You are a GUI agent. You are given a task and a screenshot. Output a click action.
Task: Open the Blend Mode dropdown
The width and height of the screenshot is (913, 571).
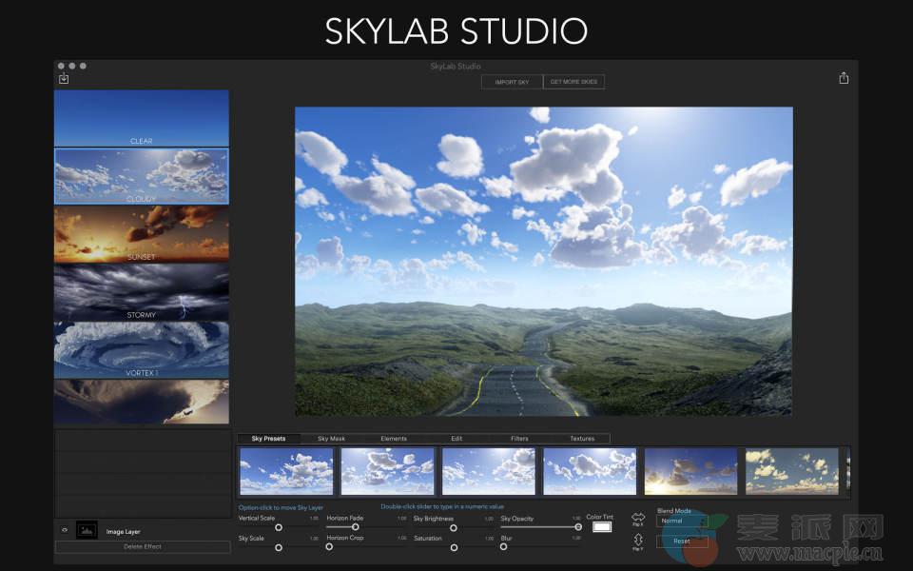click(682, 521)
